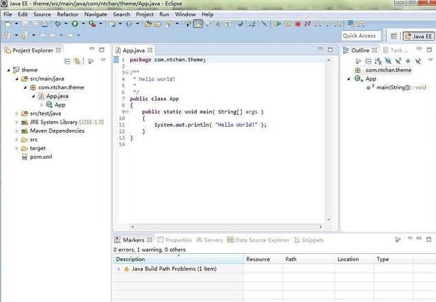This screenshot has height=302, width=436.
Task: Open Project Explorer view menu arrow
Action: (103, 61)
